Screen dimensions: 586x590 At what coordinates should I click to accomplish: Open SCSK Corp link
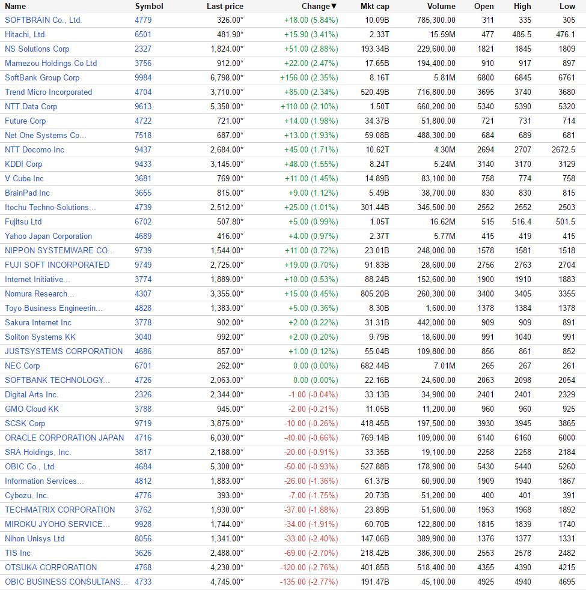(25, 424)
